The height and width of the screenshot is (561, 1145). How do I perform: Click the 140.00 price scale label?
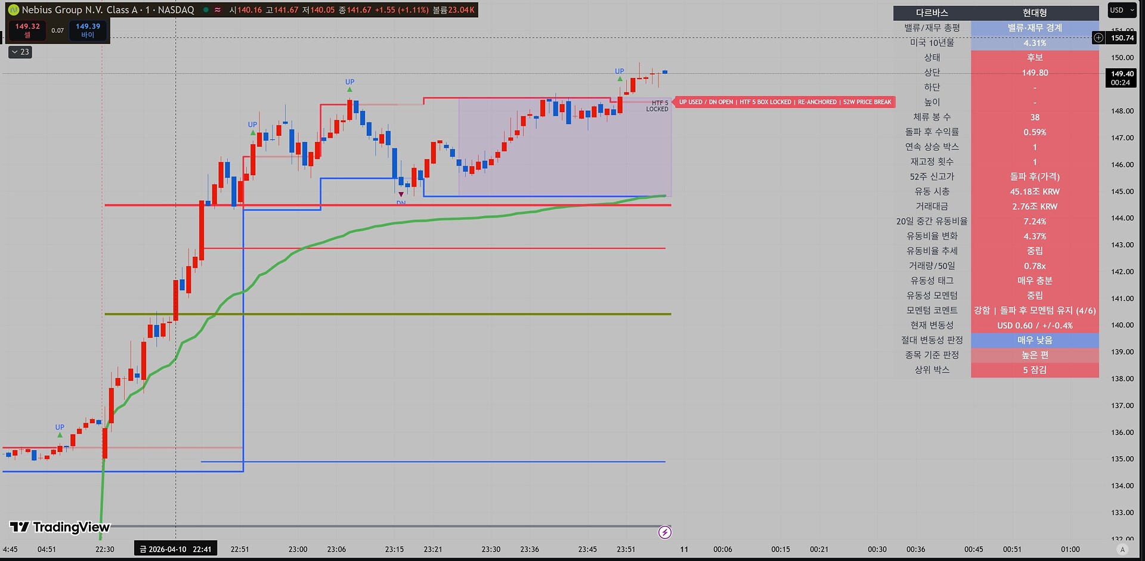[x=1122, y=325]
